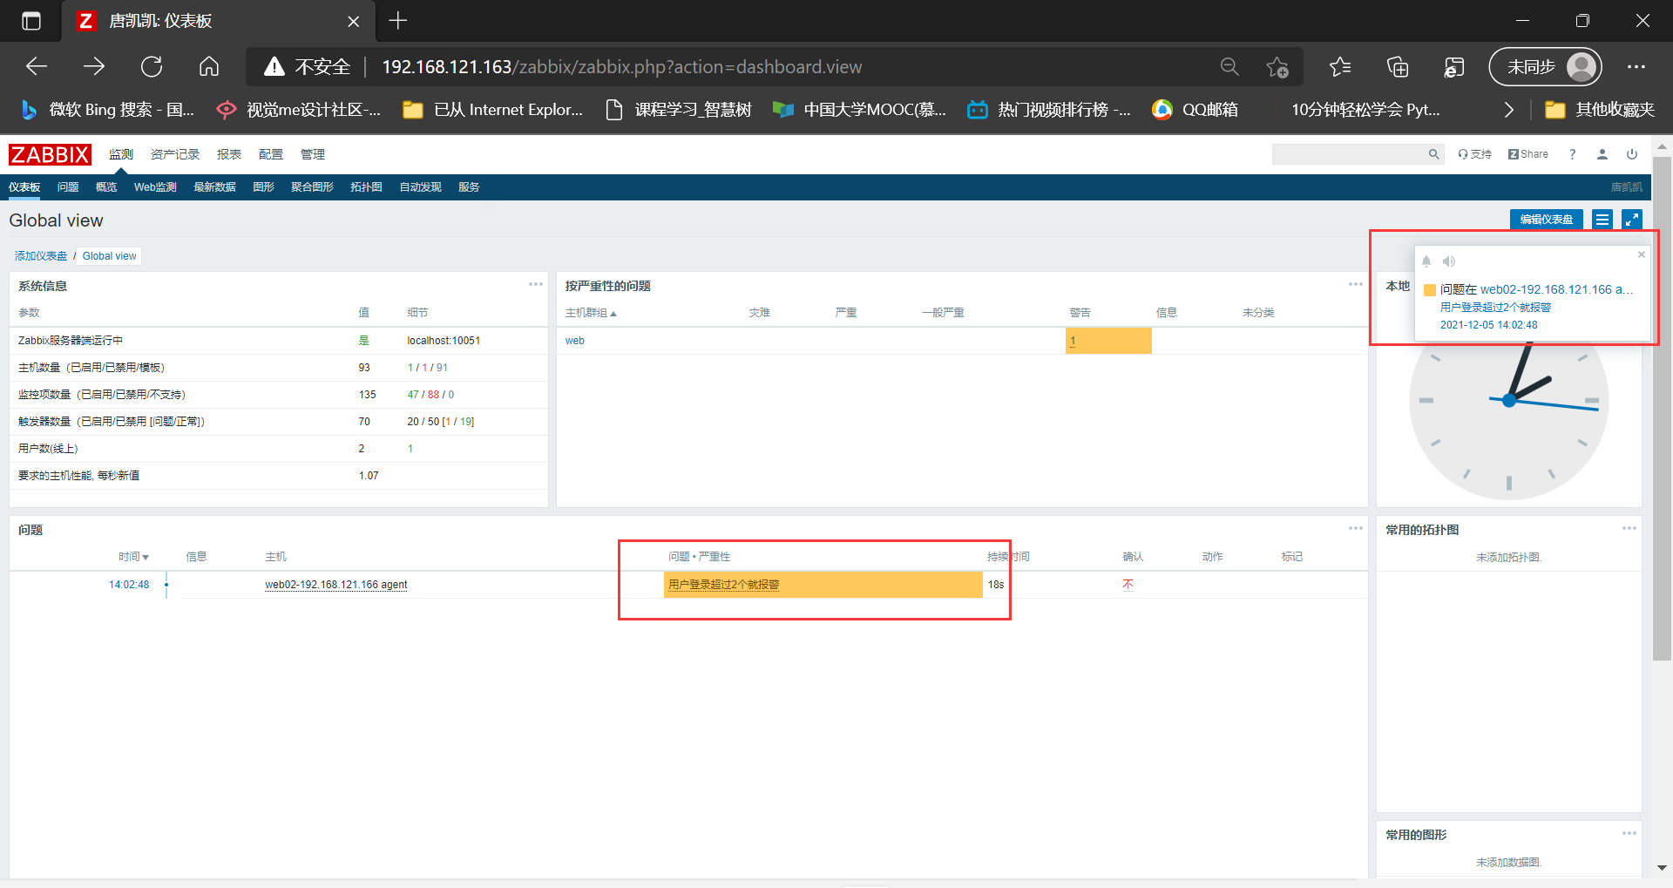Click the ZABBIX logo
This screenshot has width=1673, height=888.
click(x=50, y=154)
